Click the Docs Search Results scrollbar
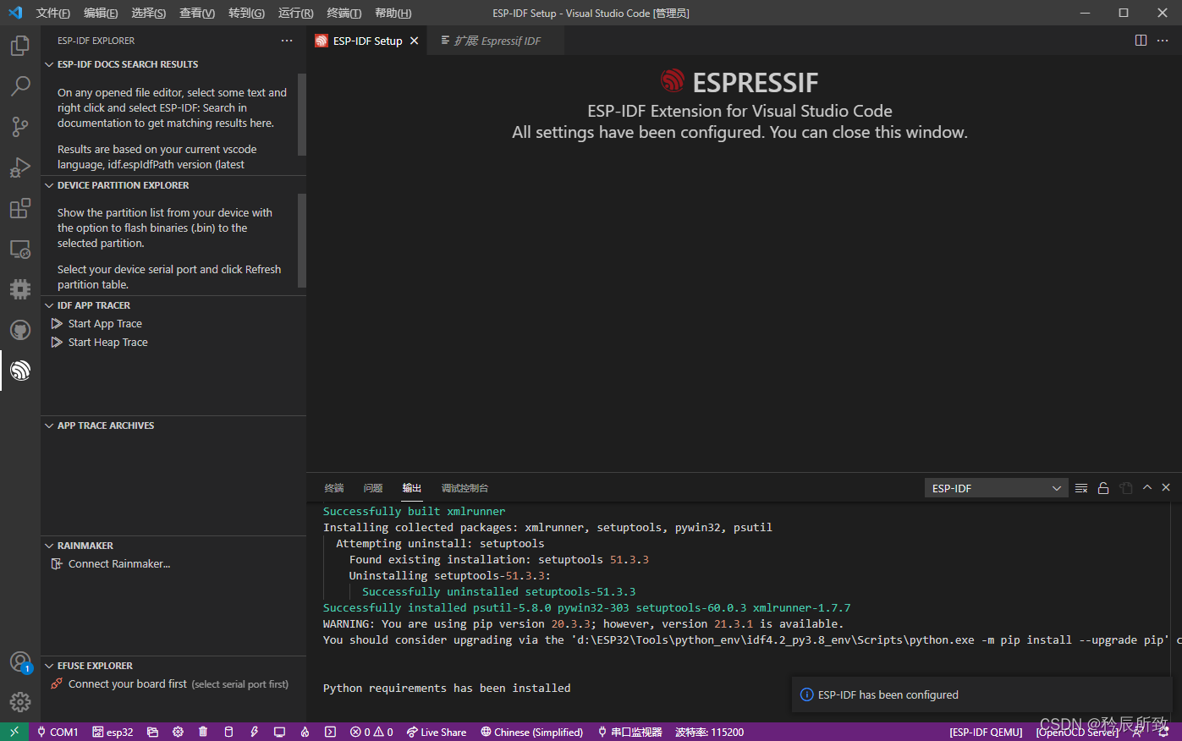This screenshot has height=741, width=1182. pos(302,115)
